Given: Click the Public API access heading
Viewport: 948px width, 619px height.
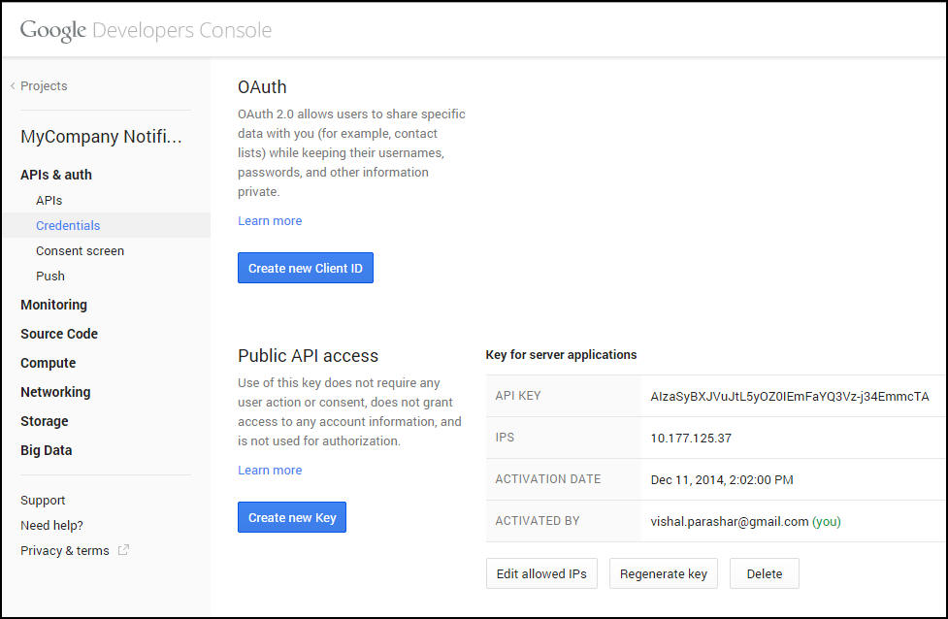Looking at the screenshot, I should click(309, 356).
